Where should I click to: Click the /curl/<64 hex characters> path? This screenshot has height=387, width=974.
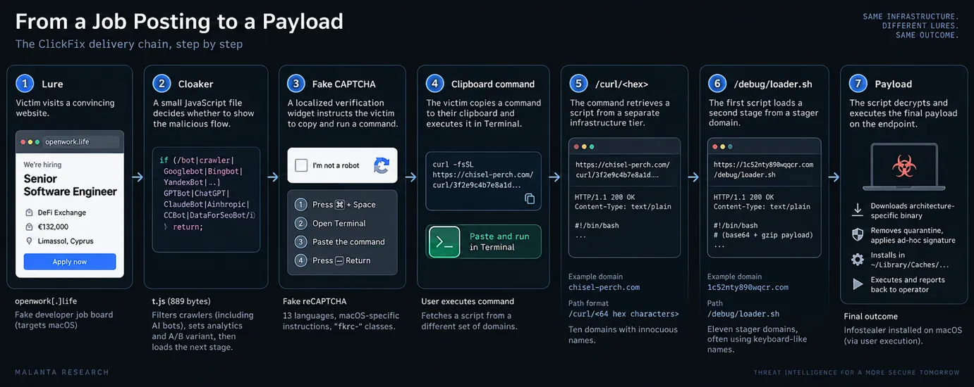tap(623, 314)
